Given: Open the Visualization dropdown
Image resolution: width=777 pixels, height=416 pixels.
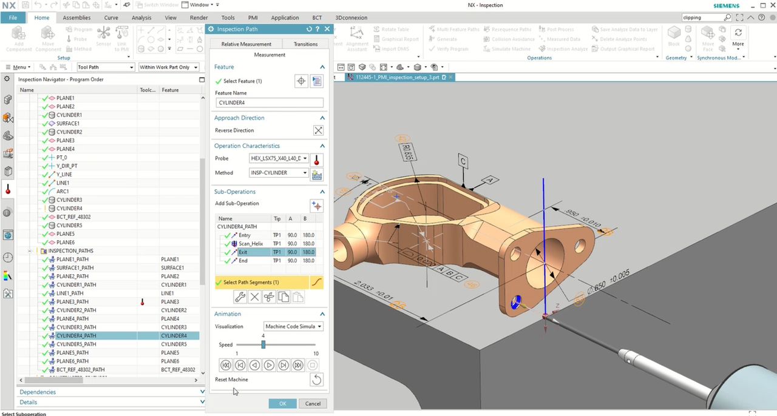Looking at the screenshot, I should [293, 326].
